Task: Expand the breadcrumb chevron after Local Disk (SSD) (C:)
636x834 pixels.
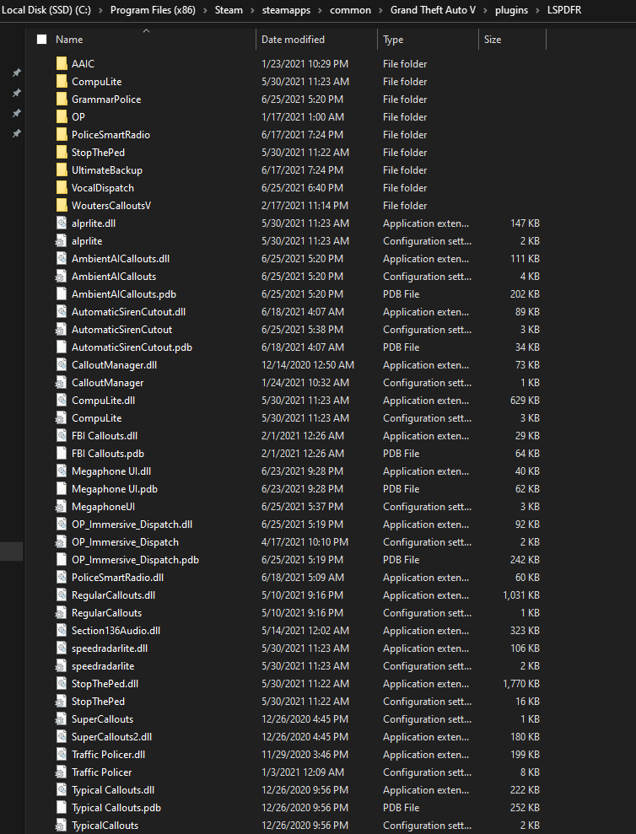Action: point(100,10)
